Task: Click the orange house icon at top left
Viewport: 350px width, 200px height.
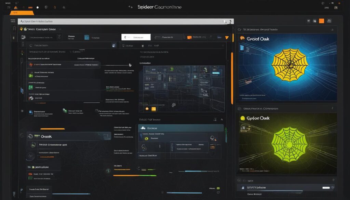Action: [16, 8]
